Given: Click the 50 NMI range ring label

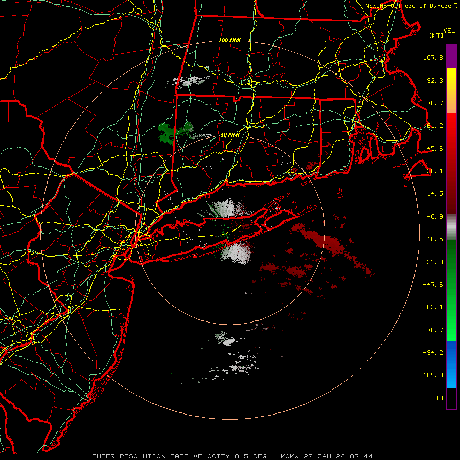Looking at the screenshot, I should (230, 135).
